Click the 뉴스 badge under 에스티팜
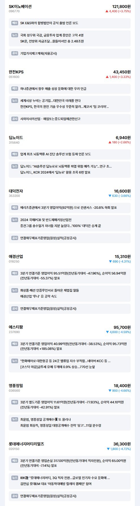Screen dimensions: 140x506 (x=15, y=361)
